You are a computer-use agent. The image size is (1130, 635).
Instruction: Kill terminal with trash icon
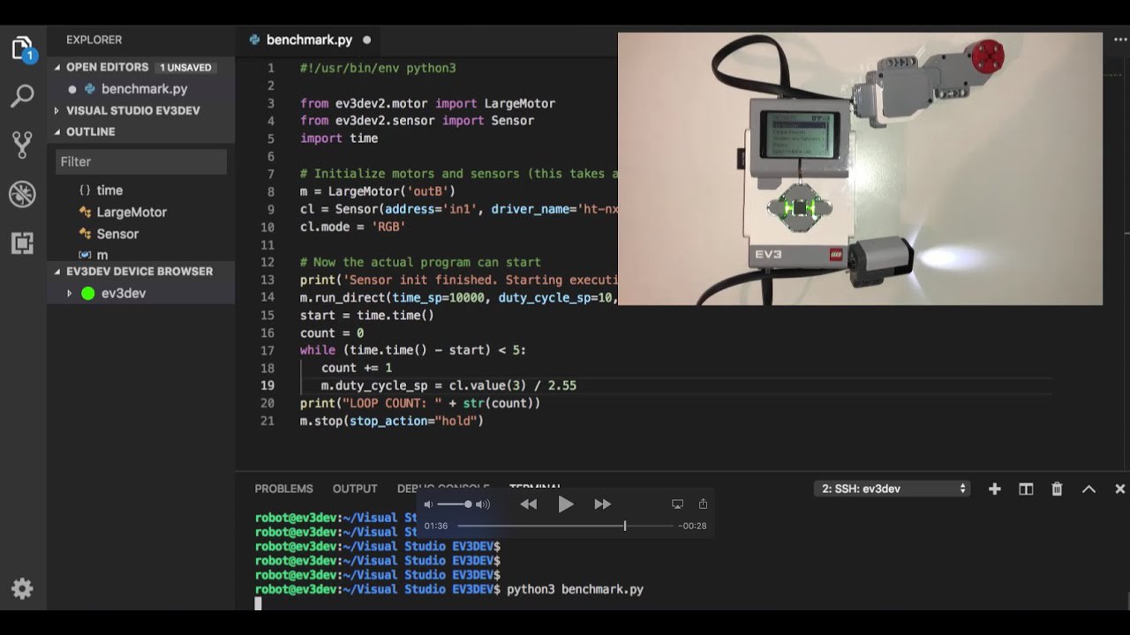[1057, 489]
